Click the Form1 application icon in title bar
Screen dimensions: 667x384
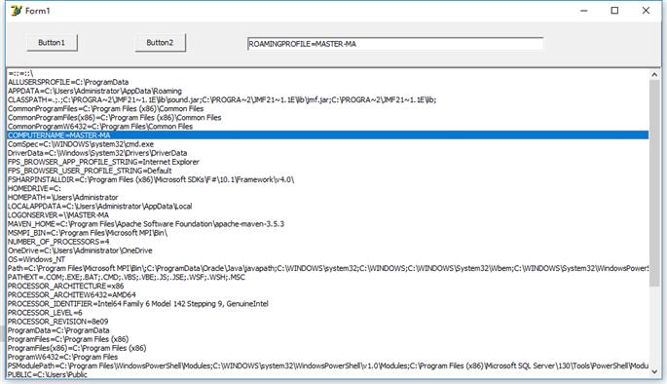point(17,11)
